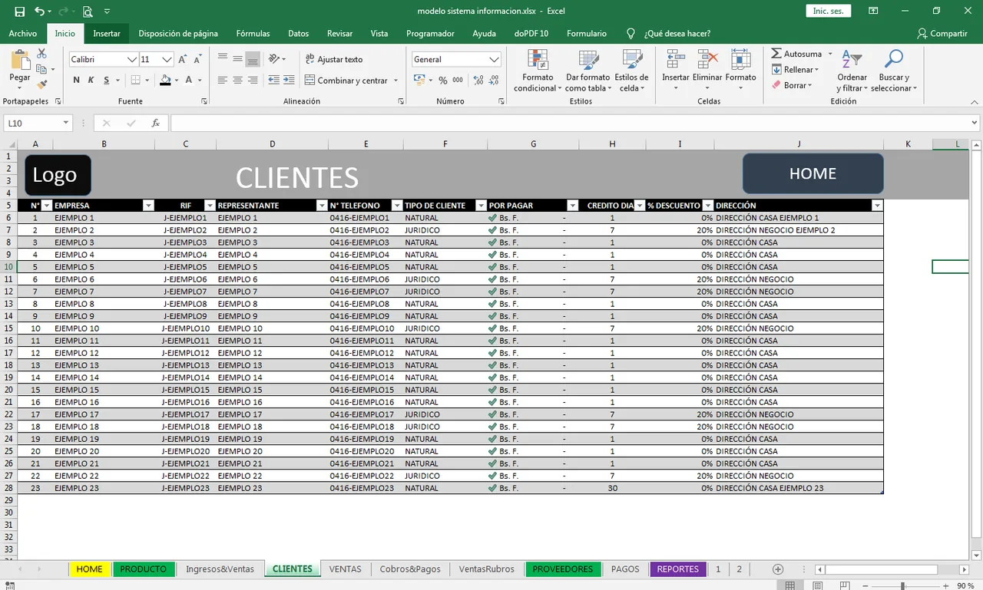
Task: Toggle center text alignment
Action: (237, 80)
